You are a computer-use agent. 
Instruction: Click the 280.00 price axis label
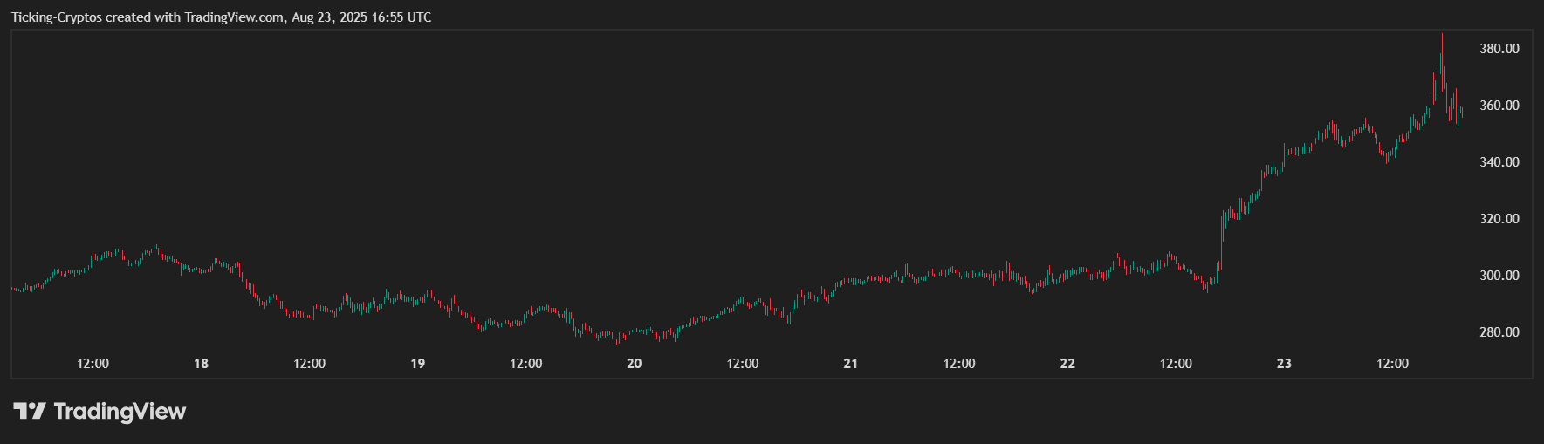tap(1499, 332)
